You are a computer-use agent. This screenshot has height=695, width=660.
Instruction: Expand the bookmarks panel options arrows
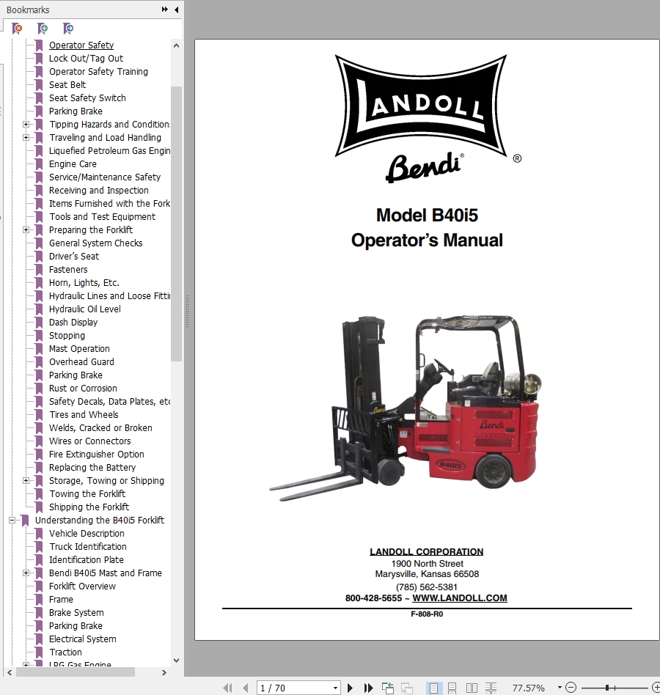(x=165, y=10)
